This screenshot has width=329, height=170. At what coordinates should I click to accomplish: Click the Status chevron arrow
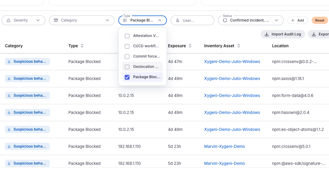[x=276, y=20]
